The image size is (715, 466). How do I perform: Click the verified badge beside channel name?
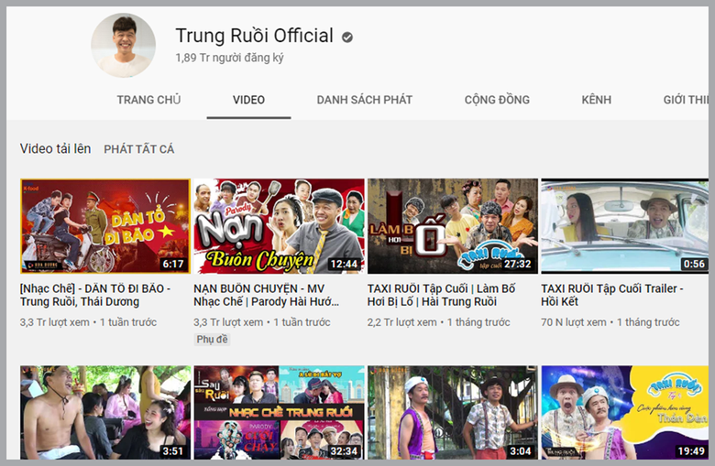[x=347, y=38]
